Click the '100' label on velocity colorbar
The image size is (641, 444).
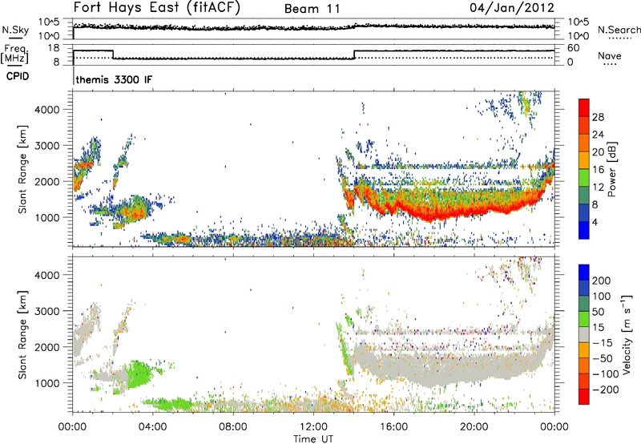(x=602, y=297)
